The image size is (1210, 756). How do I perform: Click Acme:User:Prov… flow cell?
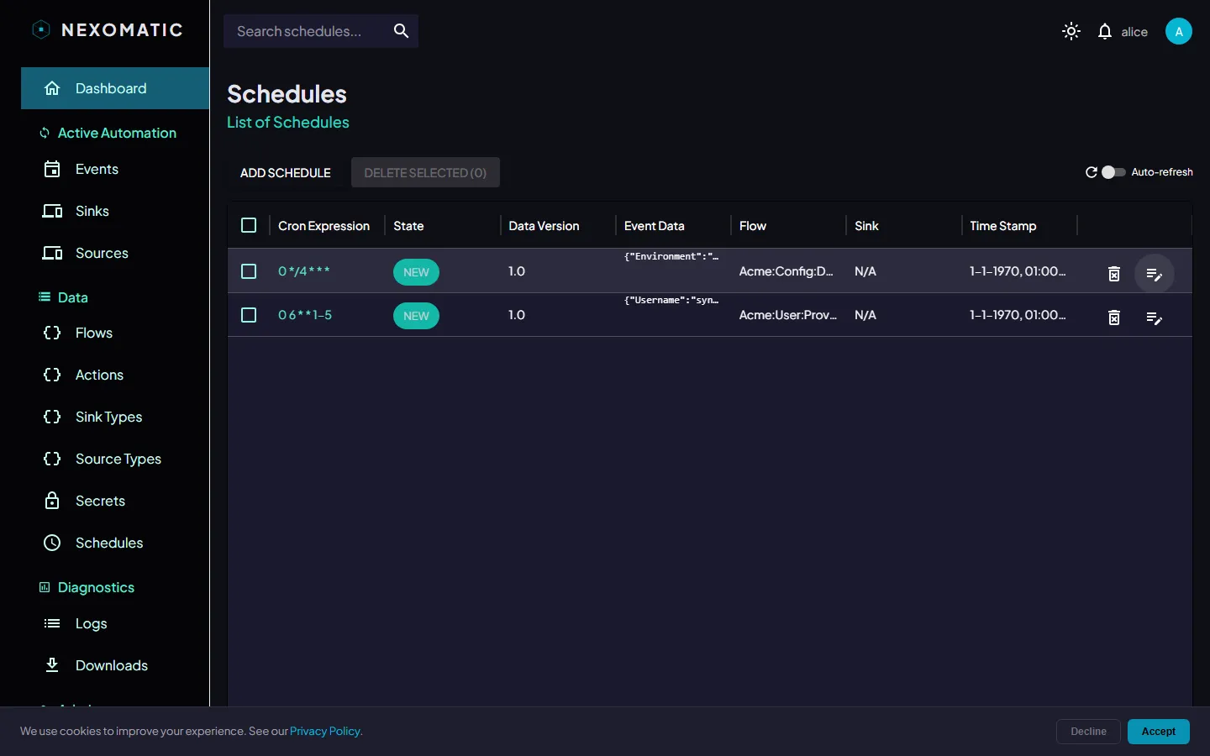[x=788, y=315]
